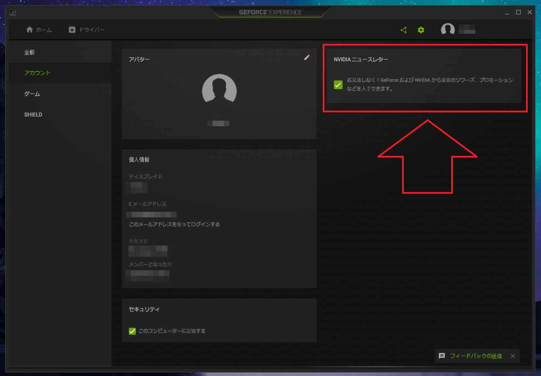The height and width of the screenshot is (376, 541).
Task: Edit avatar using the pencil icon
Action: (x=307, y=57)
